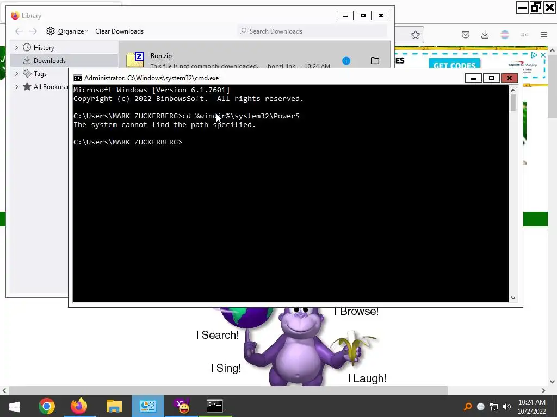Open the Pocket save icon

(x=466, y=35)
